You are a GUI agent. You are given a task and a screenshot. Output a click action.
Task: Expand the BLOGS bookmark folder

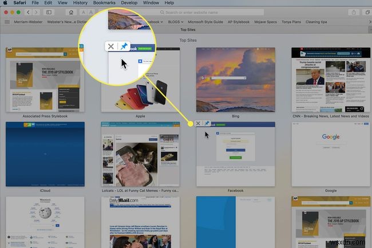pyautogui.click(x=176, y=22)
